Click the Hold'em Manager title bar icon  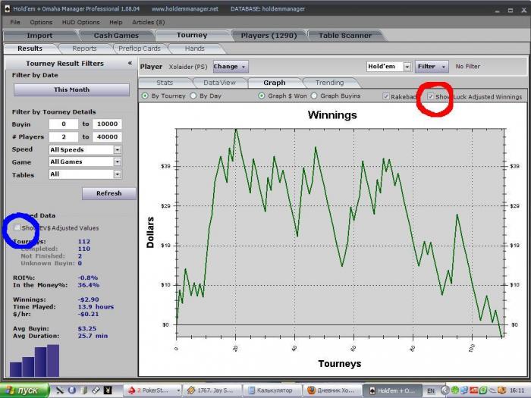(x=7, y=9)
